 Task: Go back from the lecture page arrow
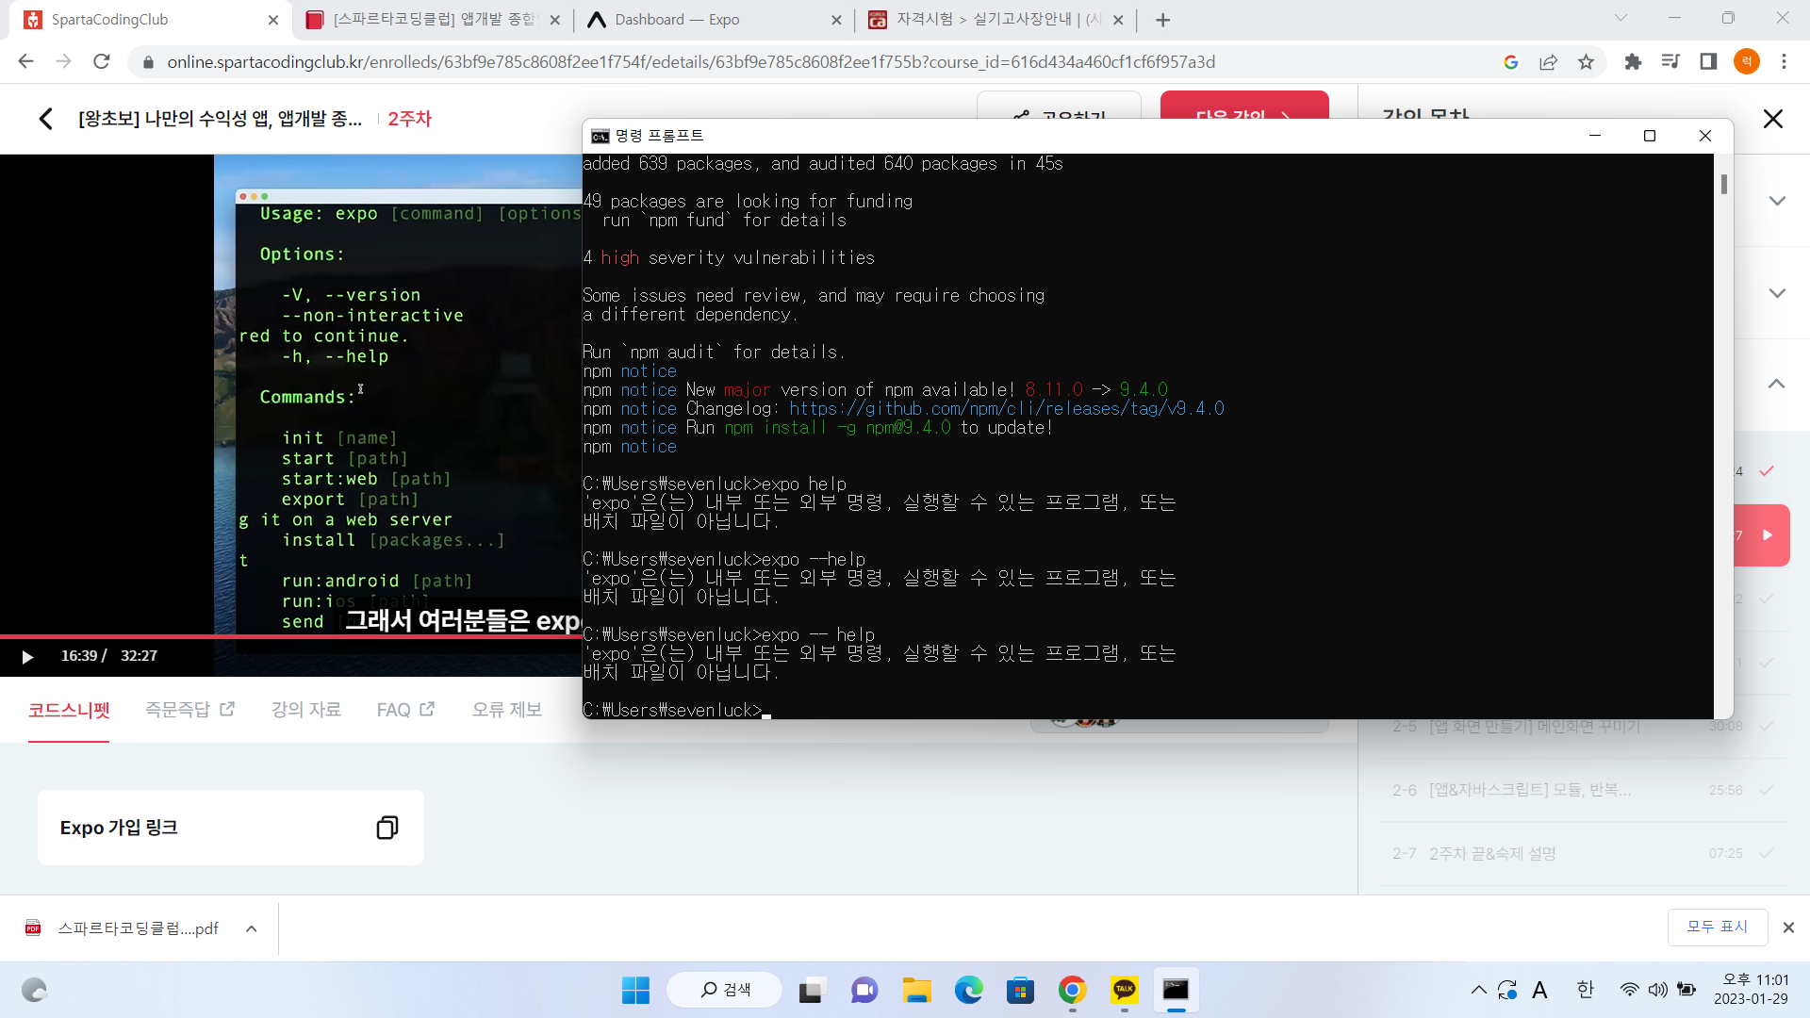[45, 119]
